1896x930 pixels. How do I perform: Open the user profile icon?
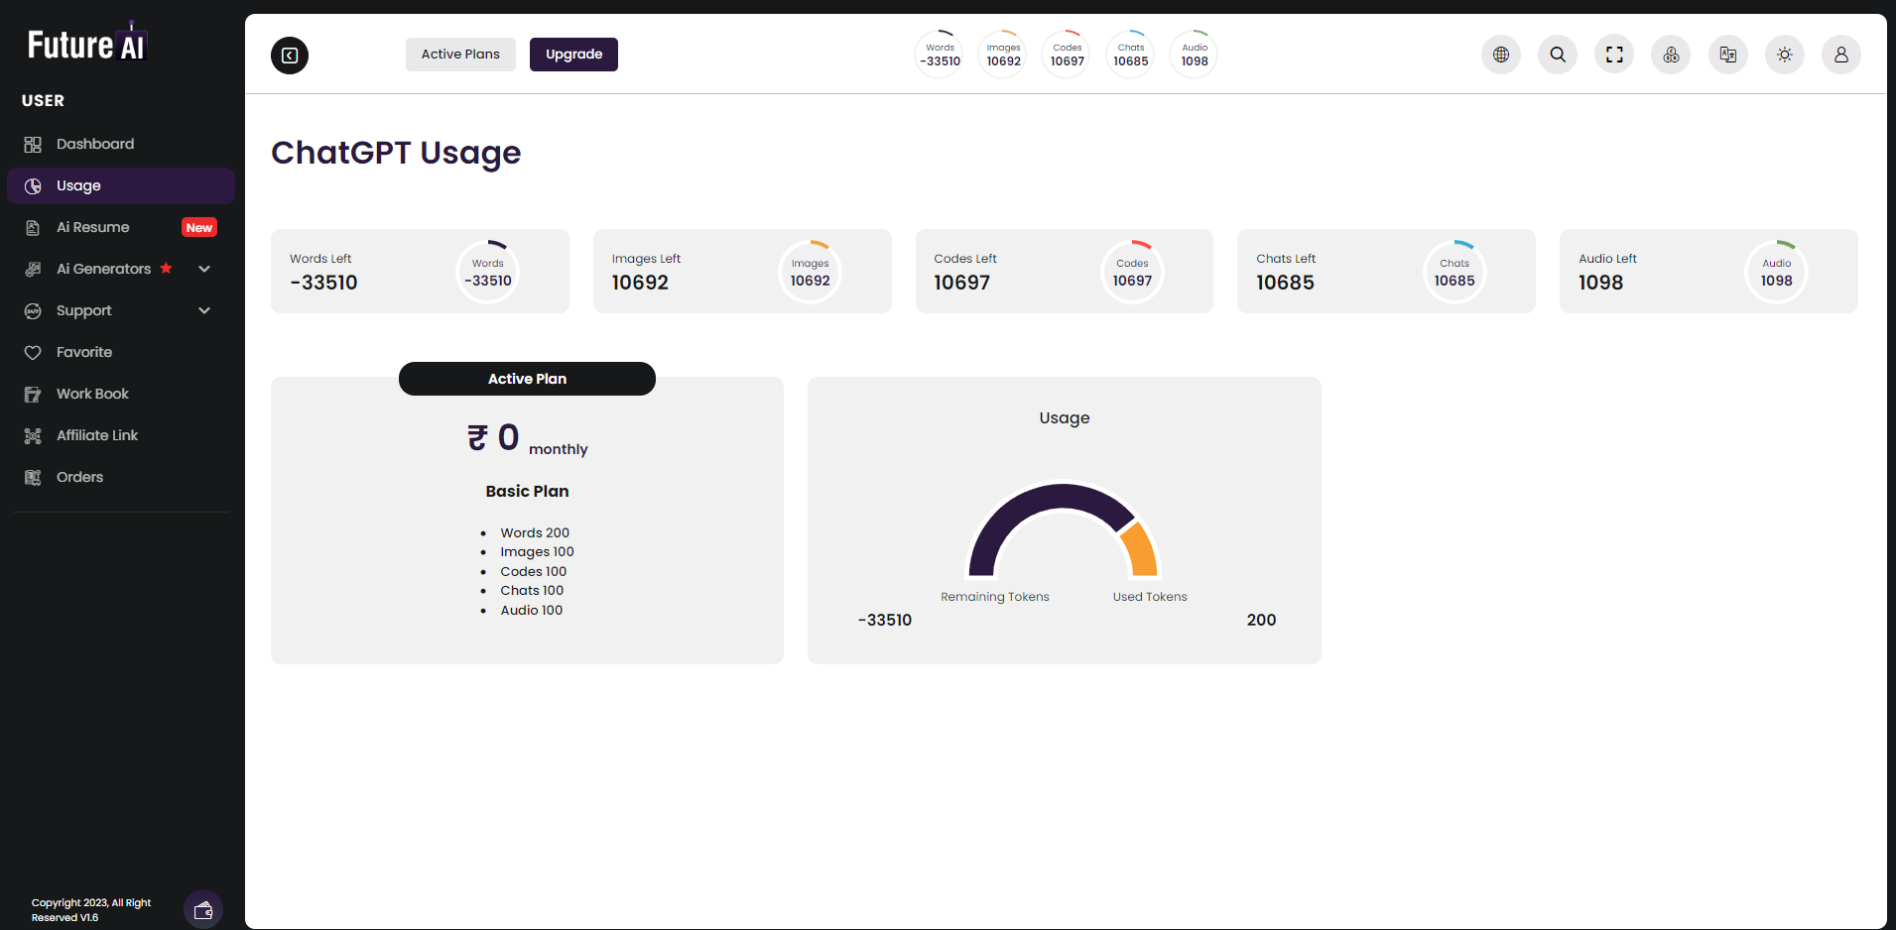pos(1840,55)
